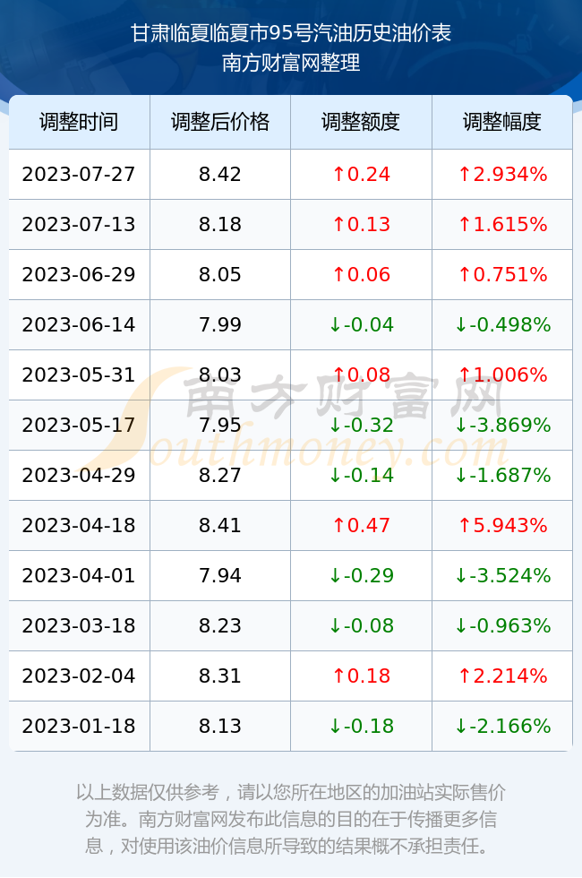Select the ↑0.18 adjustment value

[x=361, y=676]
